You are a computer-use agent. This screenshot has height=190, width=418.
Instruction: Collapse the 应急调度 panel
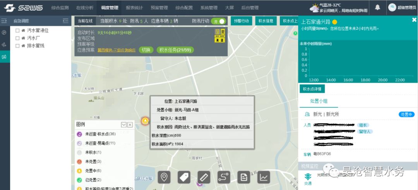pos(65,21)
